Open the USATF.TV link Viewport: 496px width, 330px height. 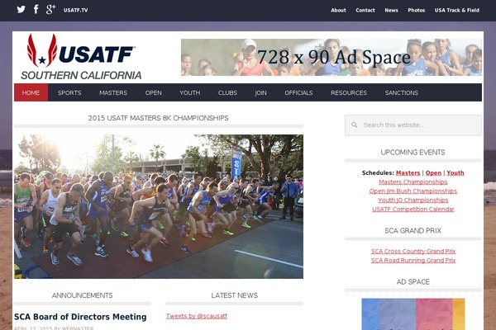(x=75, y=10)
